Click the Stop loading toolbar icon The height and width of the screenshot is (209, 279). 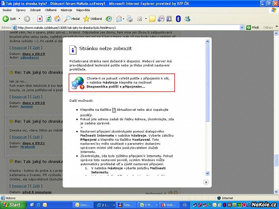(x=40, y=19)
